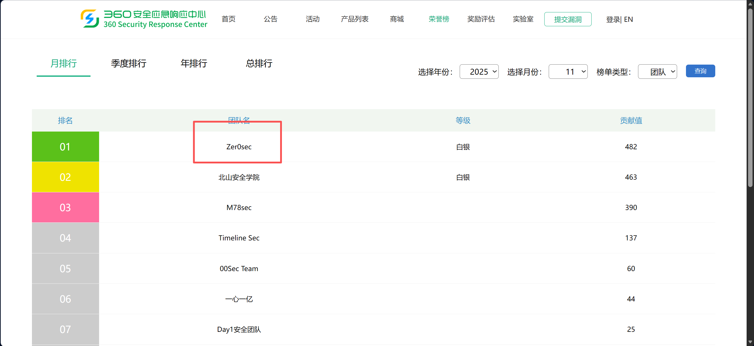Click 白银 level in Zer0sec row
Screen dimensions: 754x346
point(463,147)
